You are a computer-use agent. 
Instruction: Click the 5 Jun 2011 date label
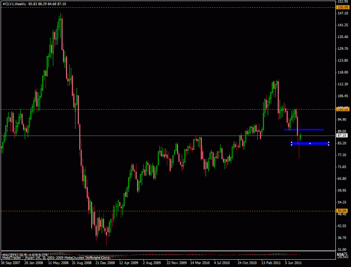[293, 263]
